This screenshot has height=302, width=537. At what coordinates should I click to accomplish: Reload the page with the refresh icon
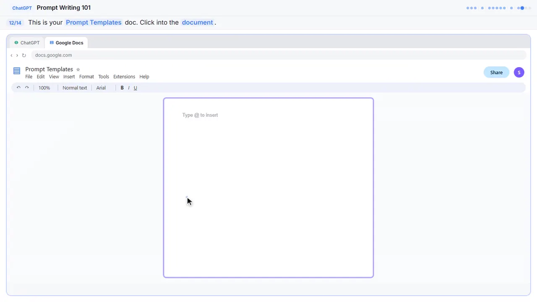(x=24, y=55)
